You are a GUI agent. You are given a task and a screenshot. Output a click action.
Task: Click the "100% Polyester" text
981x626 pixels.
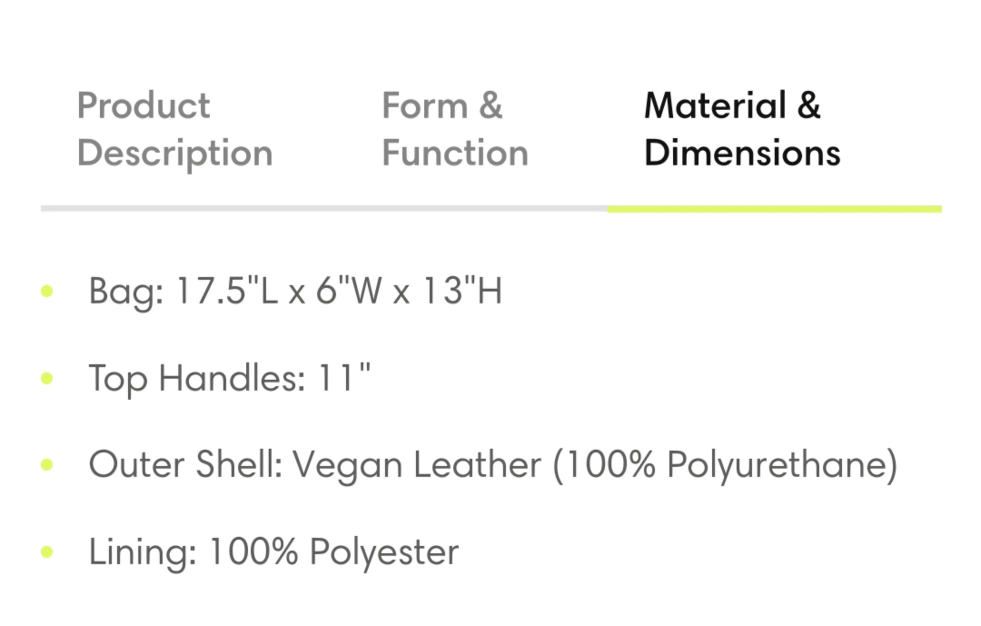pyautogui.click(x=333, y=553)
